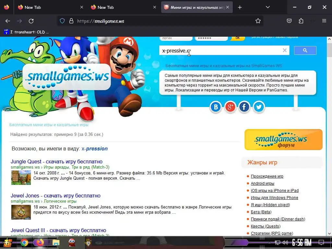Click the tracking protection shield icon
Screen dimensions: 332x249
click(x=62, y=21)
